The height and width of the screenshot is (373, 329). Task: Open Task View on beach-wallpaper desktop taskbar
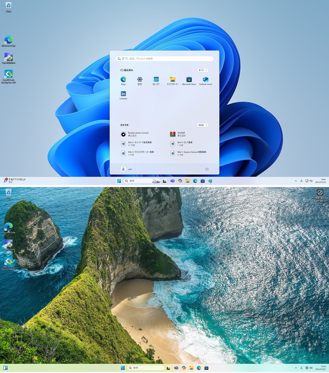coord(168,368)
